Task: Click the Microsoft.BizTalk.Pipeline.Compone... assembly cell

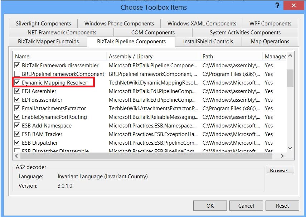Action: 153,66
